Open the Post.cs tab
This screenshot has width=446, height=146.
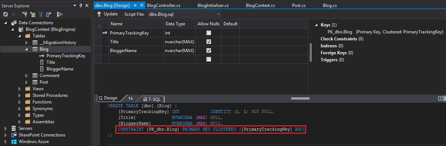[x=299, y=6]
